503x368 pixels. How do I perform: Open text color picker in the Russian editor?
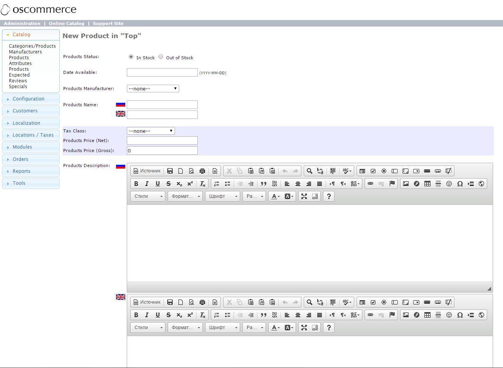tap(276, 196)
